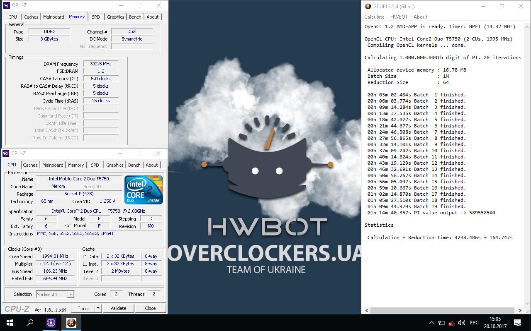531x331 pixels.
Task: Click Channel # Dual field
Action: coord(132,31)
